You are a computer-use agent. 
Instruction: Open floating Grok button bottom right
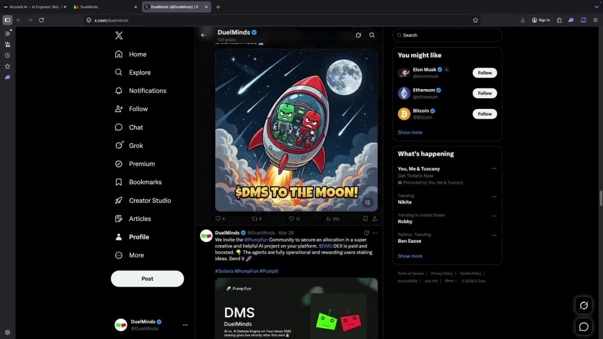[x=584, y=306]
